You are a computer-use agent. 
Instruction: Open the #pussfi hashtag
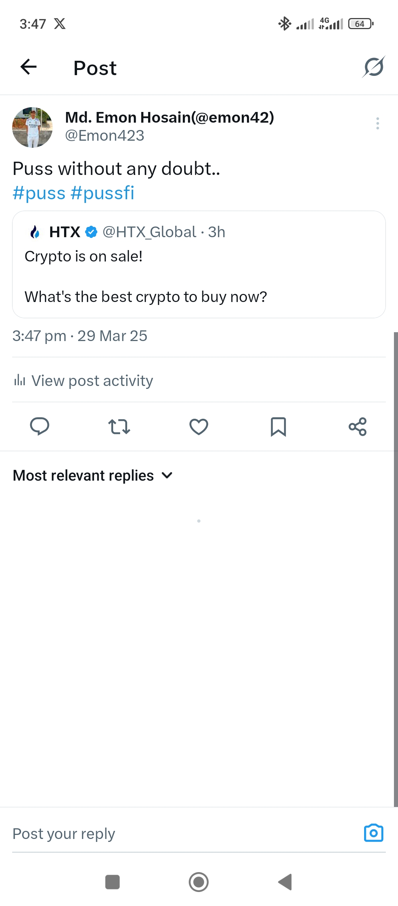coord(102,193)
